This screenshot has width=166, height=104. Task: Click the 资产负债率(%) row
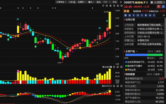[144, 98]
